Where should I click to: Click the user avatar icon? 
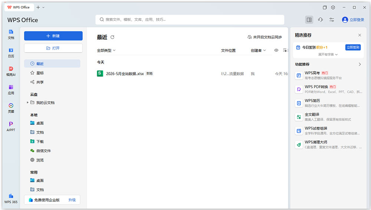click(x=345, y=20)
